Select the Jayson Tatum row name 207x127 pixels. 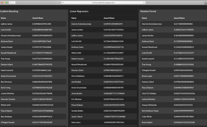77,117
